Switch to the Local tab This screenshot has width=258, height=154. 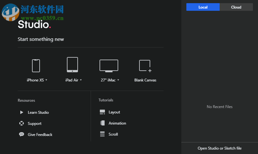pyautogui.click(x=203, y=7)
